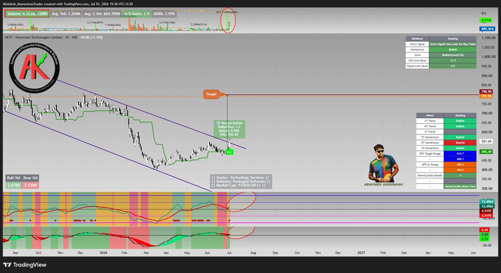501x273 pixels.
Task: Click the MomoCandle above Zero cell
Action: [460, 186]
